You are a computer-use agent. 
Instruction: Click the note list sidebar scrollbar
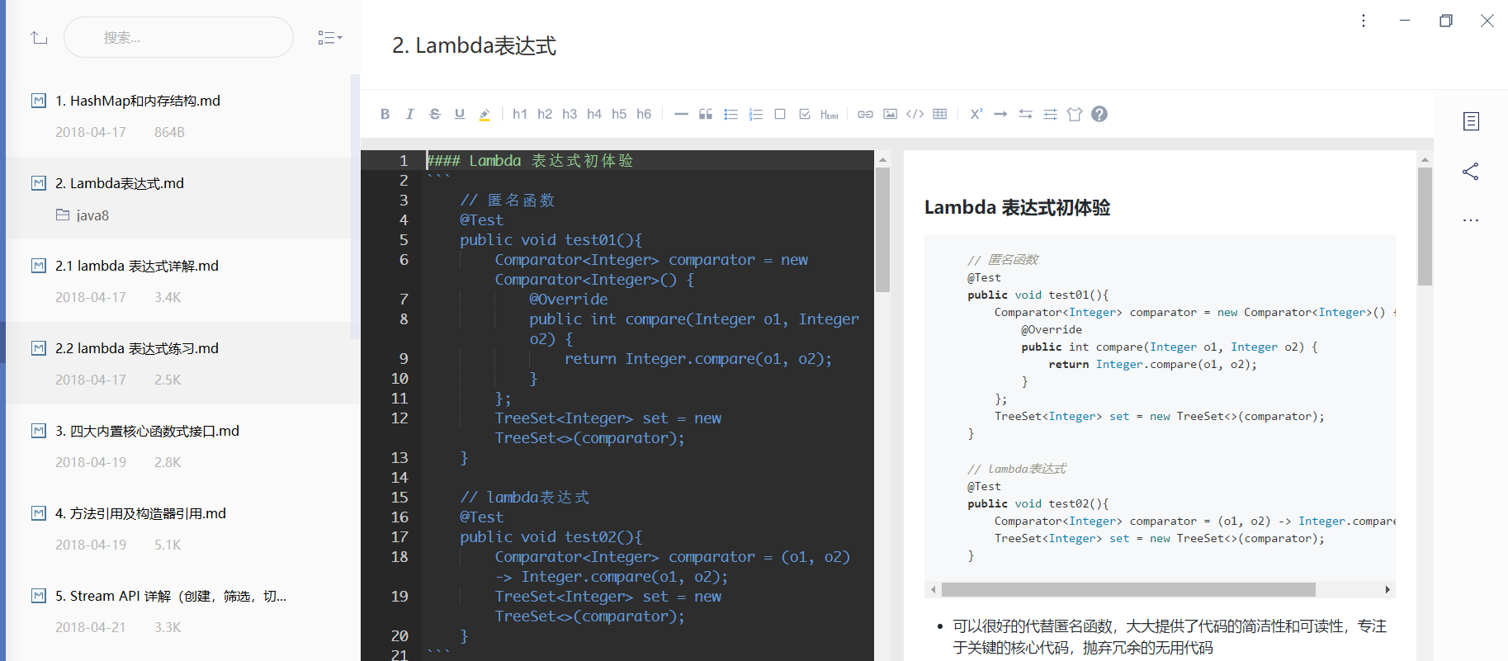pos(355,206)
